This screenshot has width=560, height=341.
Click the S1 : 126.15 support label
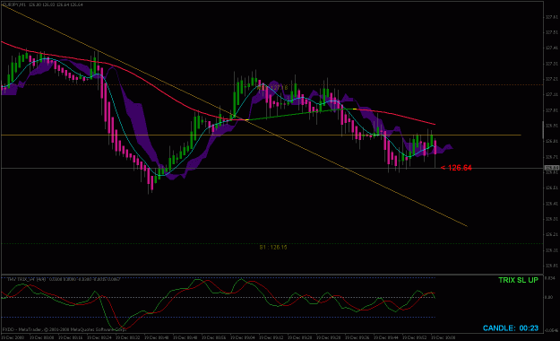point(273,248)
